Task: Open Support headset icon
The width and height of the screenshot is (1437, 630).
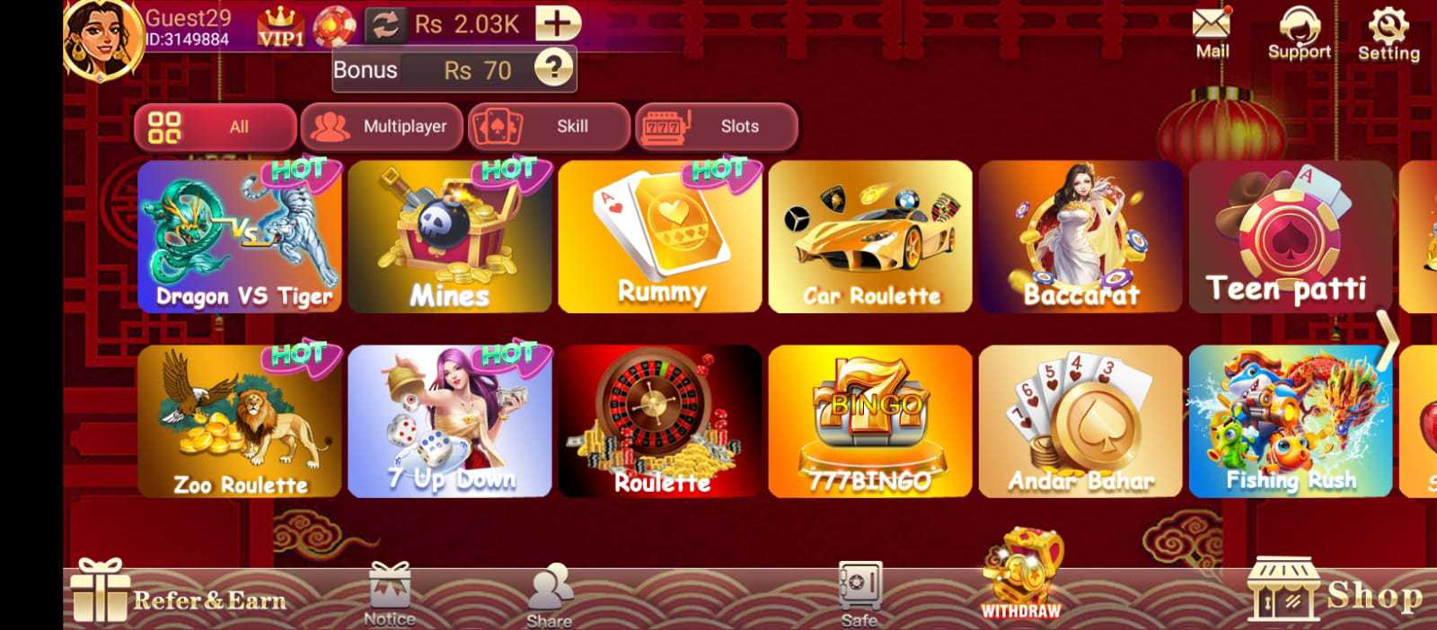Action: (x=1299, y=24)
